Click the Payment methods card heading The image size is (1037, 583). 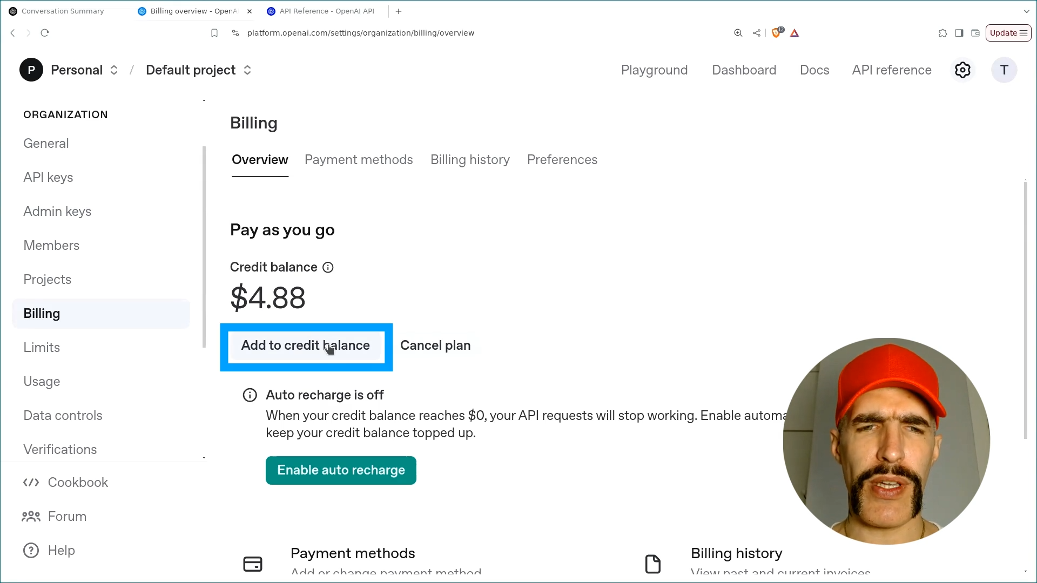click(353, 553)
